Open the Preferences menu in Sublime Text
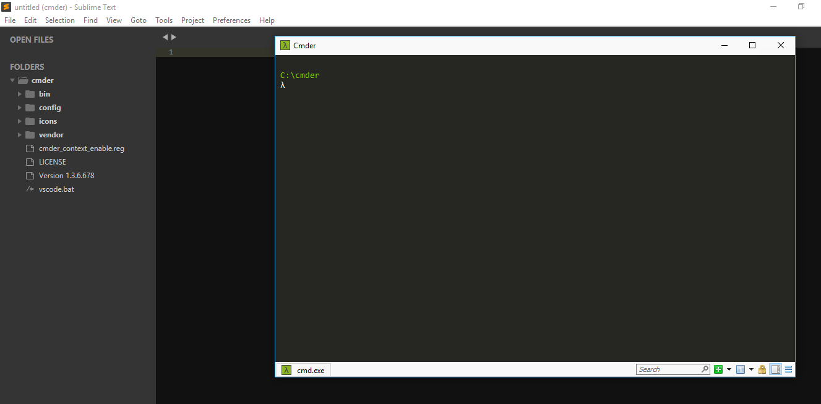Screen dimensions: 821x404 [231, 20]
